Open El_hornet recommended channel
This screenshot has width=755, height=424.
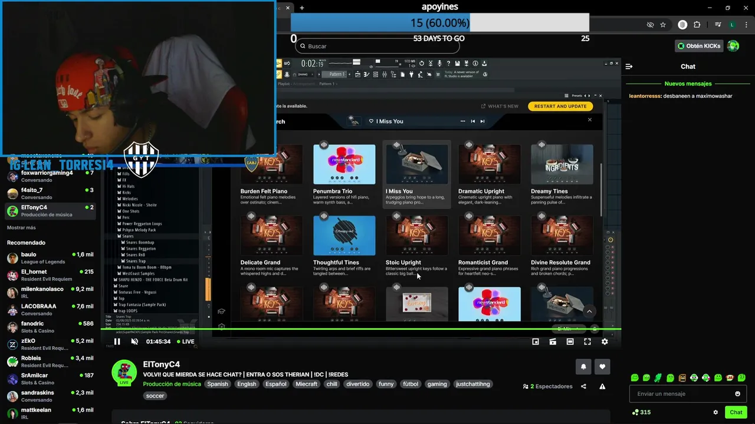(50, 275)
